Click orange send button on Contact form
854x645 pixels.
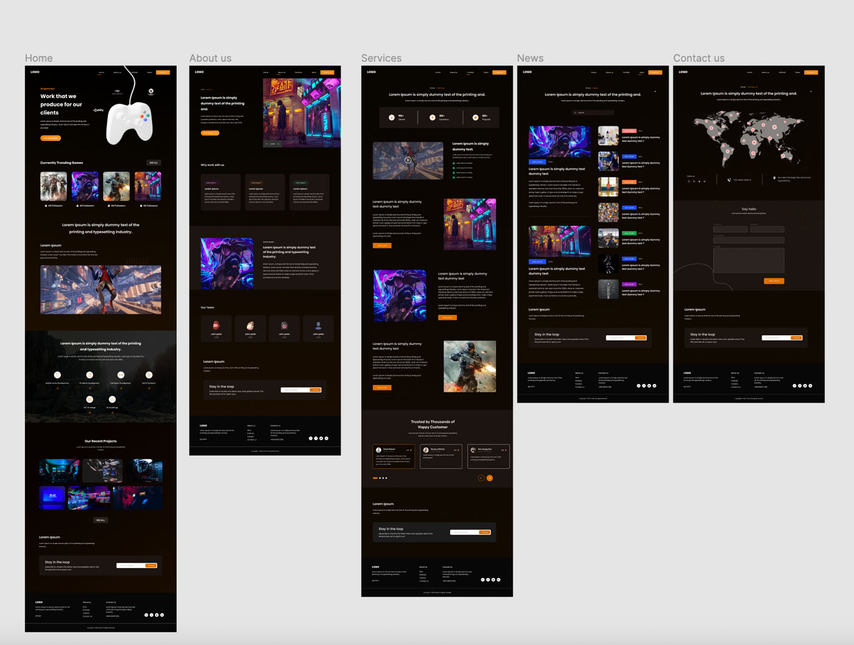tap(773, 281)
